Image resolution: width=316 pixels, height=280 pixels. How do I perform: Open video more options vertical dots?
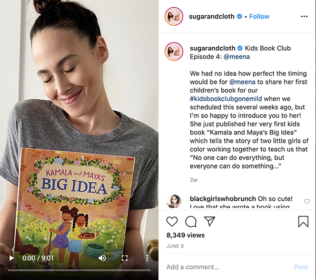[147, 258]
